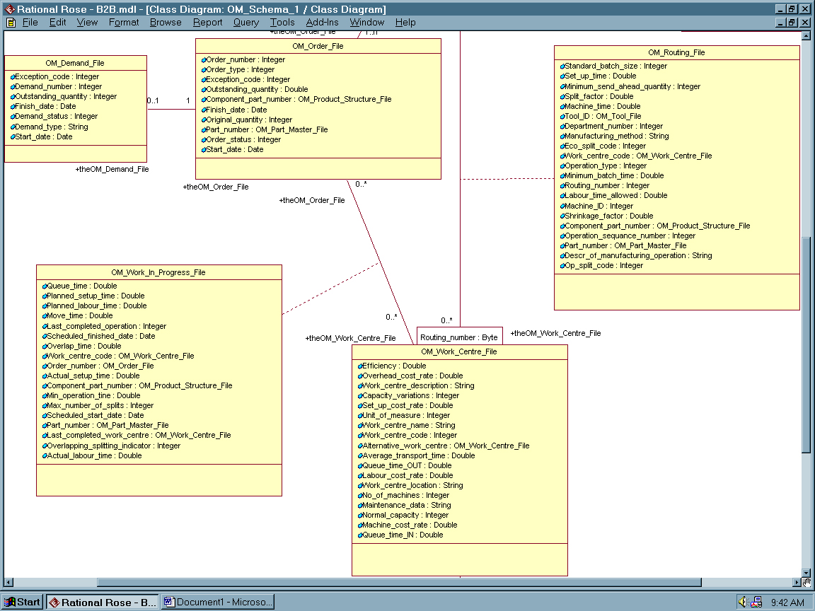Select Op_split_code : Integer attribute

pyautogui.click(x=601, y=265)
